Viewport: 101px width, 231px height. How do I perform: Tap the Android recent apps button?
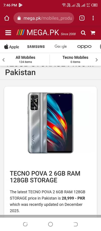25,224
